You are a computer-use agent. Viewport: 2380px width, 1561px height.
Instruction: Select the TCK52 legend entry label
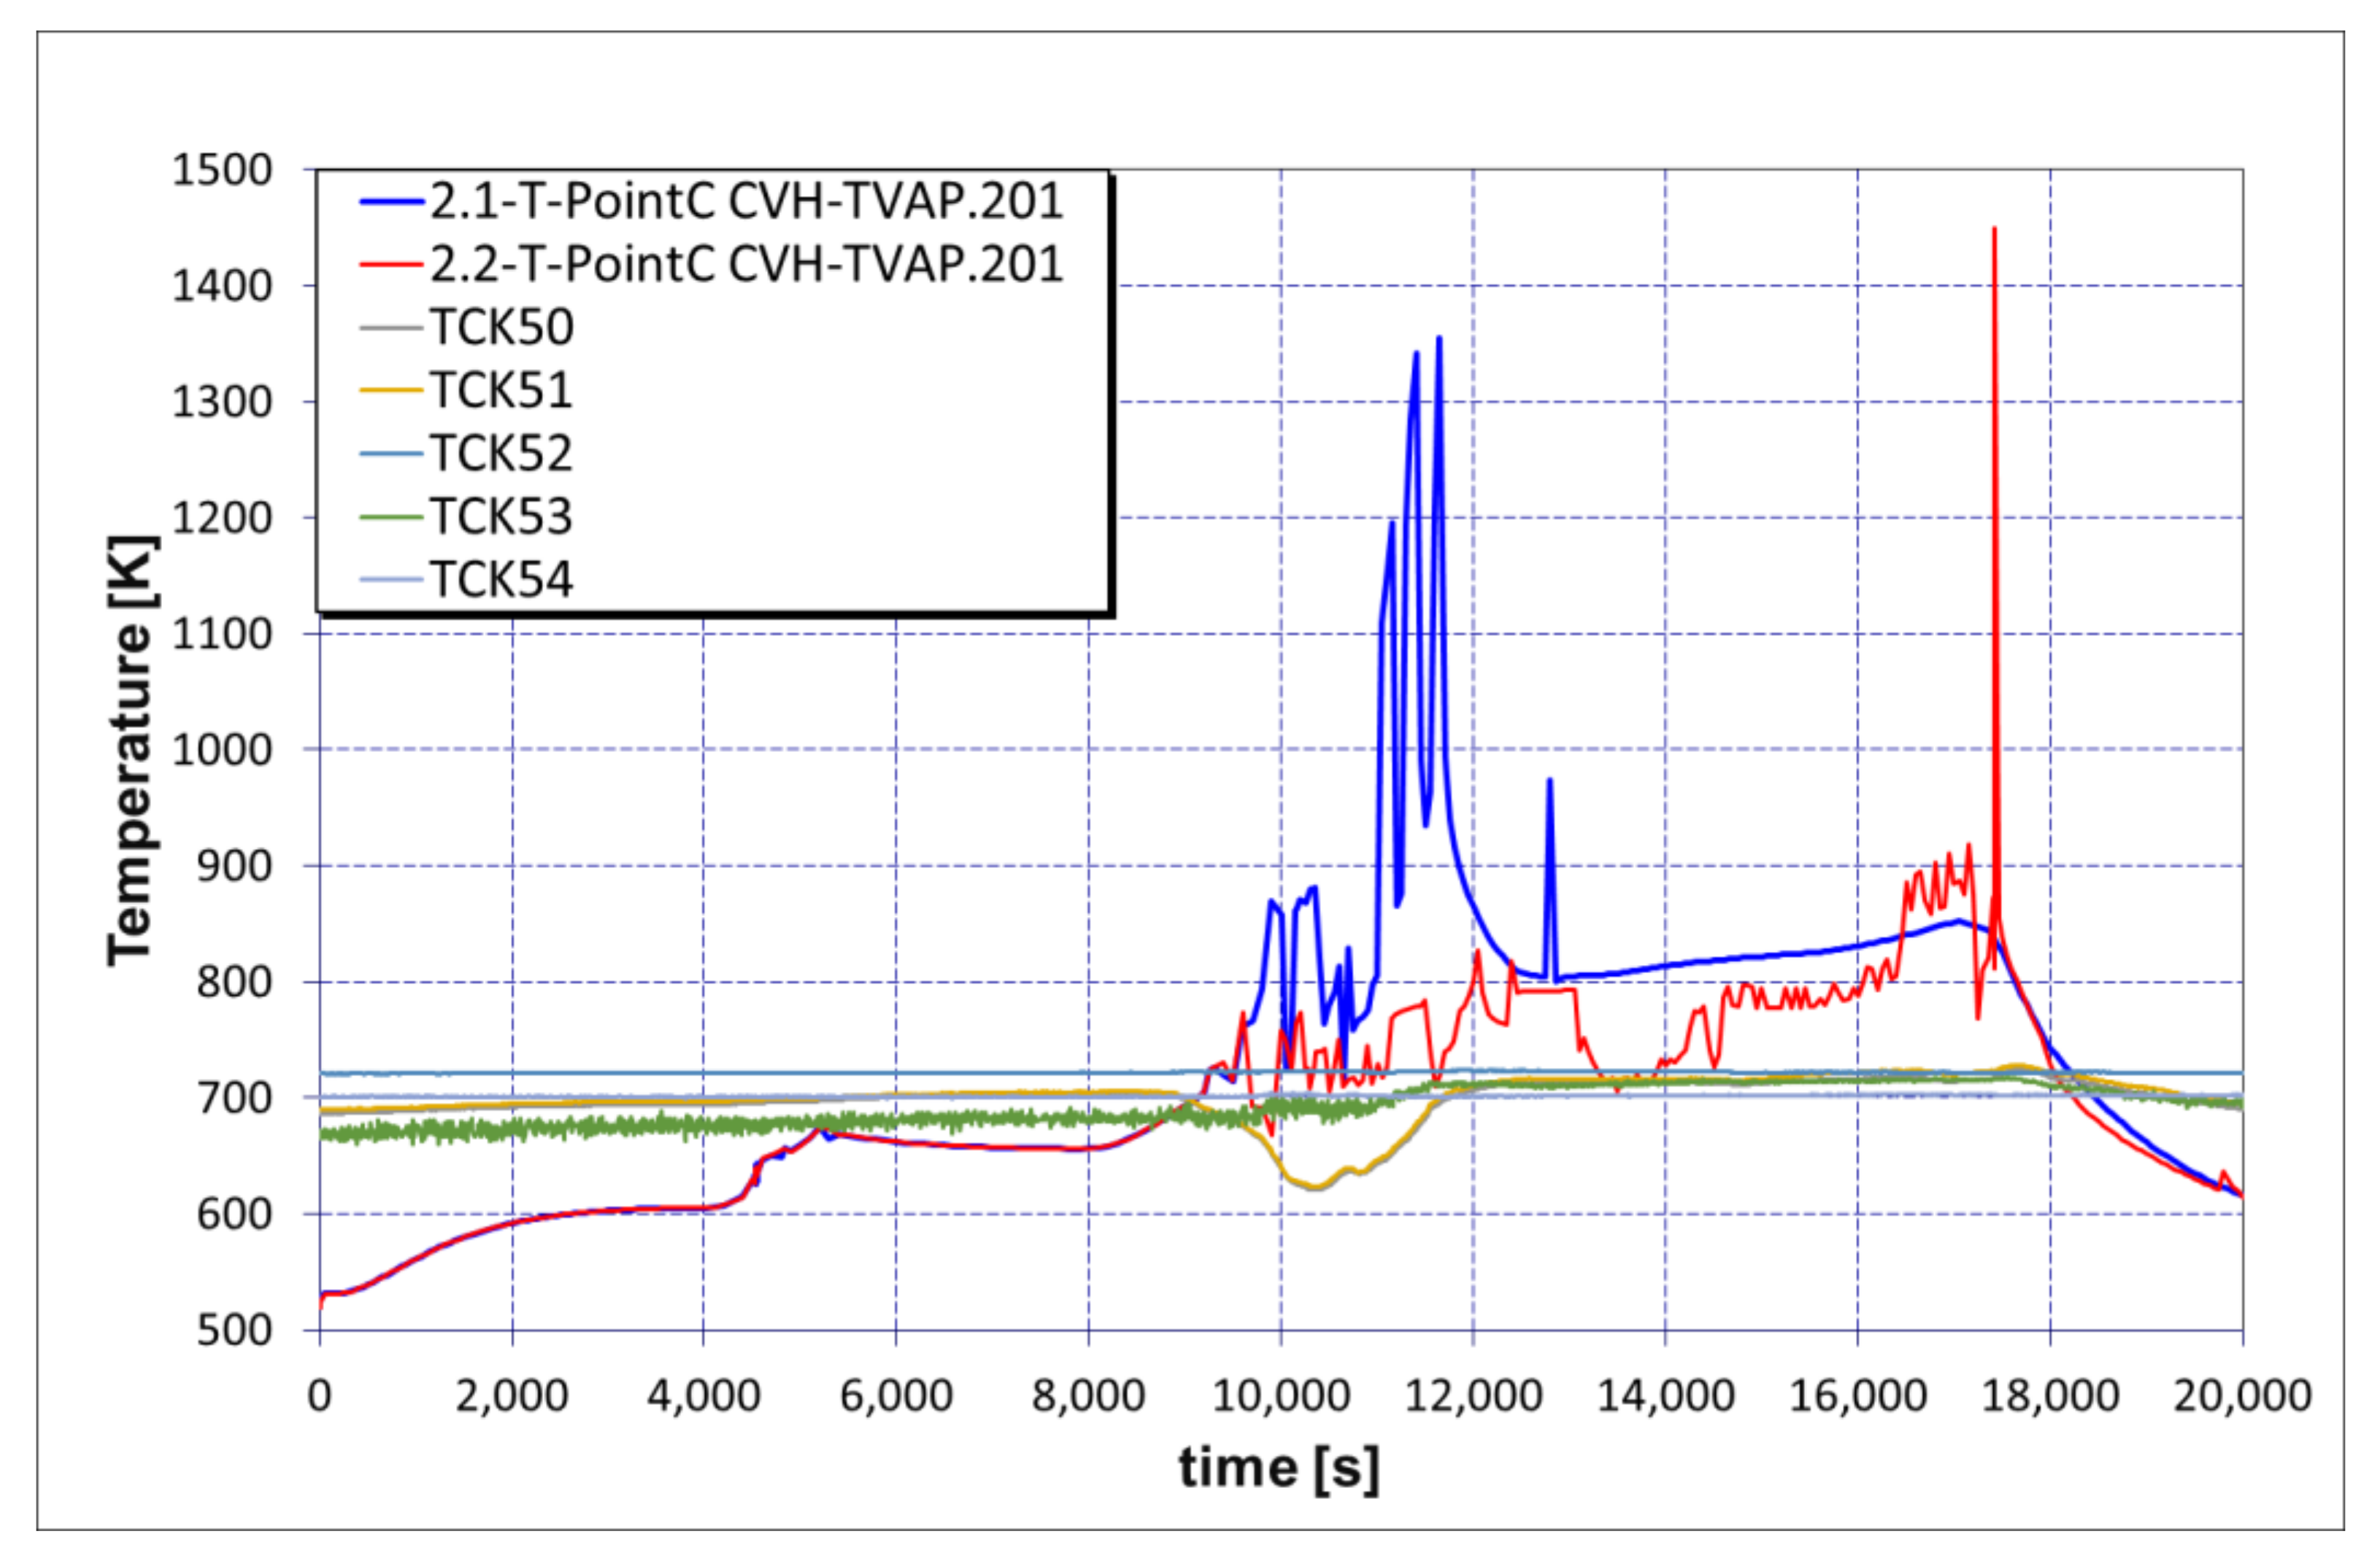tap(501, 454)
